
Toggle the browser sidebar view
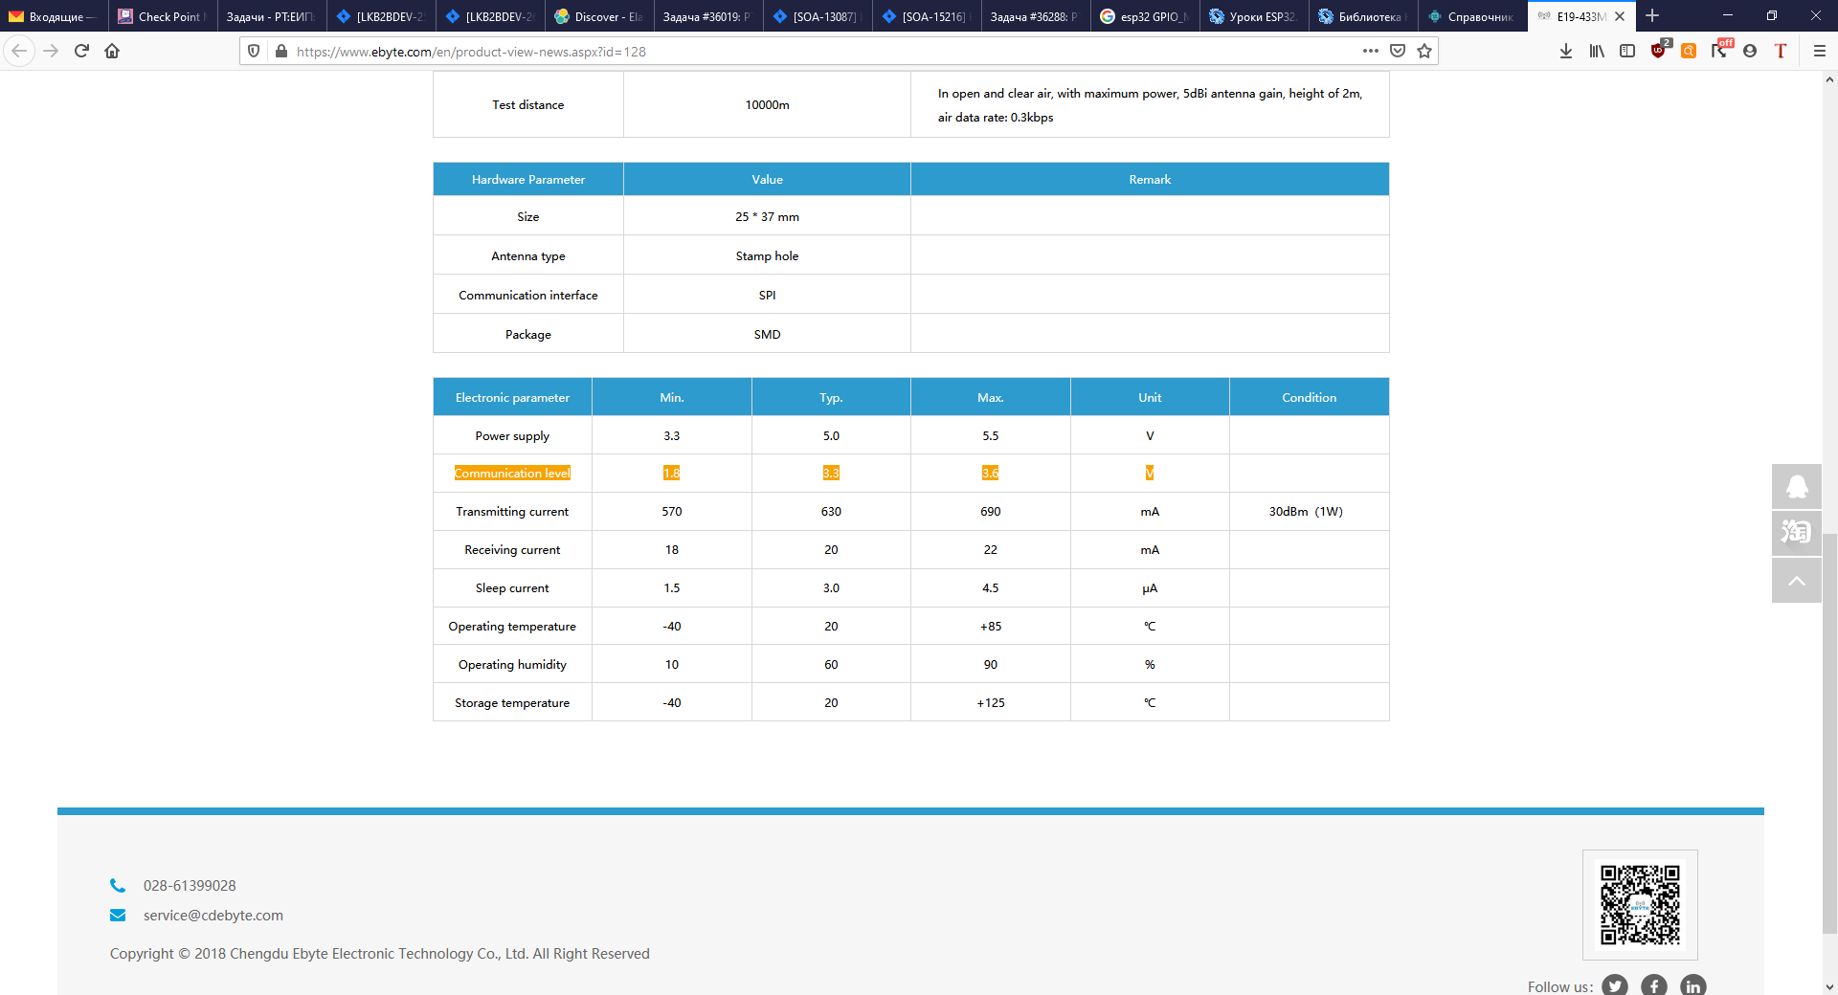point(1627,51)
